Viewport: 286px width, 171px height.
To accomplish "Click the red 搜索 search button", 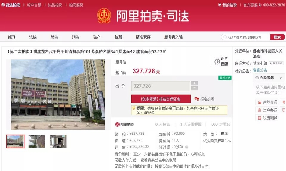I will coord(277,37).
